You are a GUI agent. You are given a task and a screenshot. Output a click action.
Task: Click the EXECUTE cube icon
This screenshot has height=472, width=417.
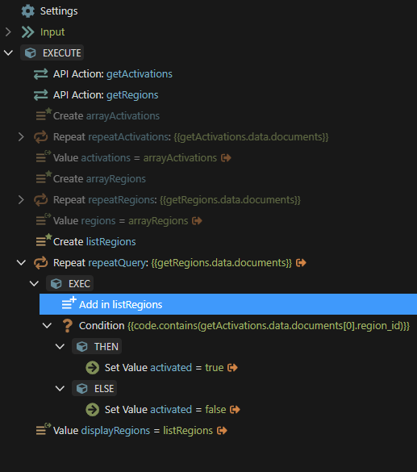coord(31,53)
